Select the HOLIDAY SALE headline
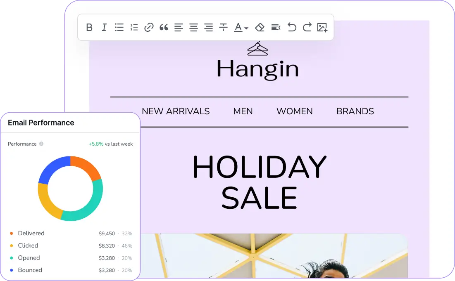The height and width of the screenshot is (281, 455). click(260, 182)
